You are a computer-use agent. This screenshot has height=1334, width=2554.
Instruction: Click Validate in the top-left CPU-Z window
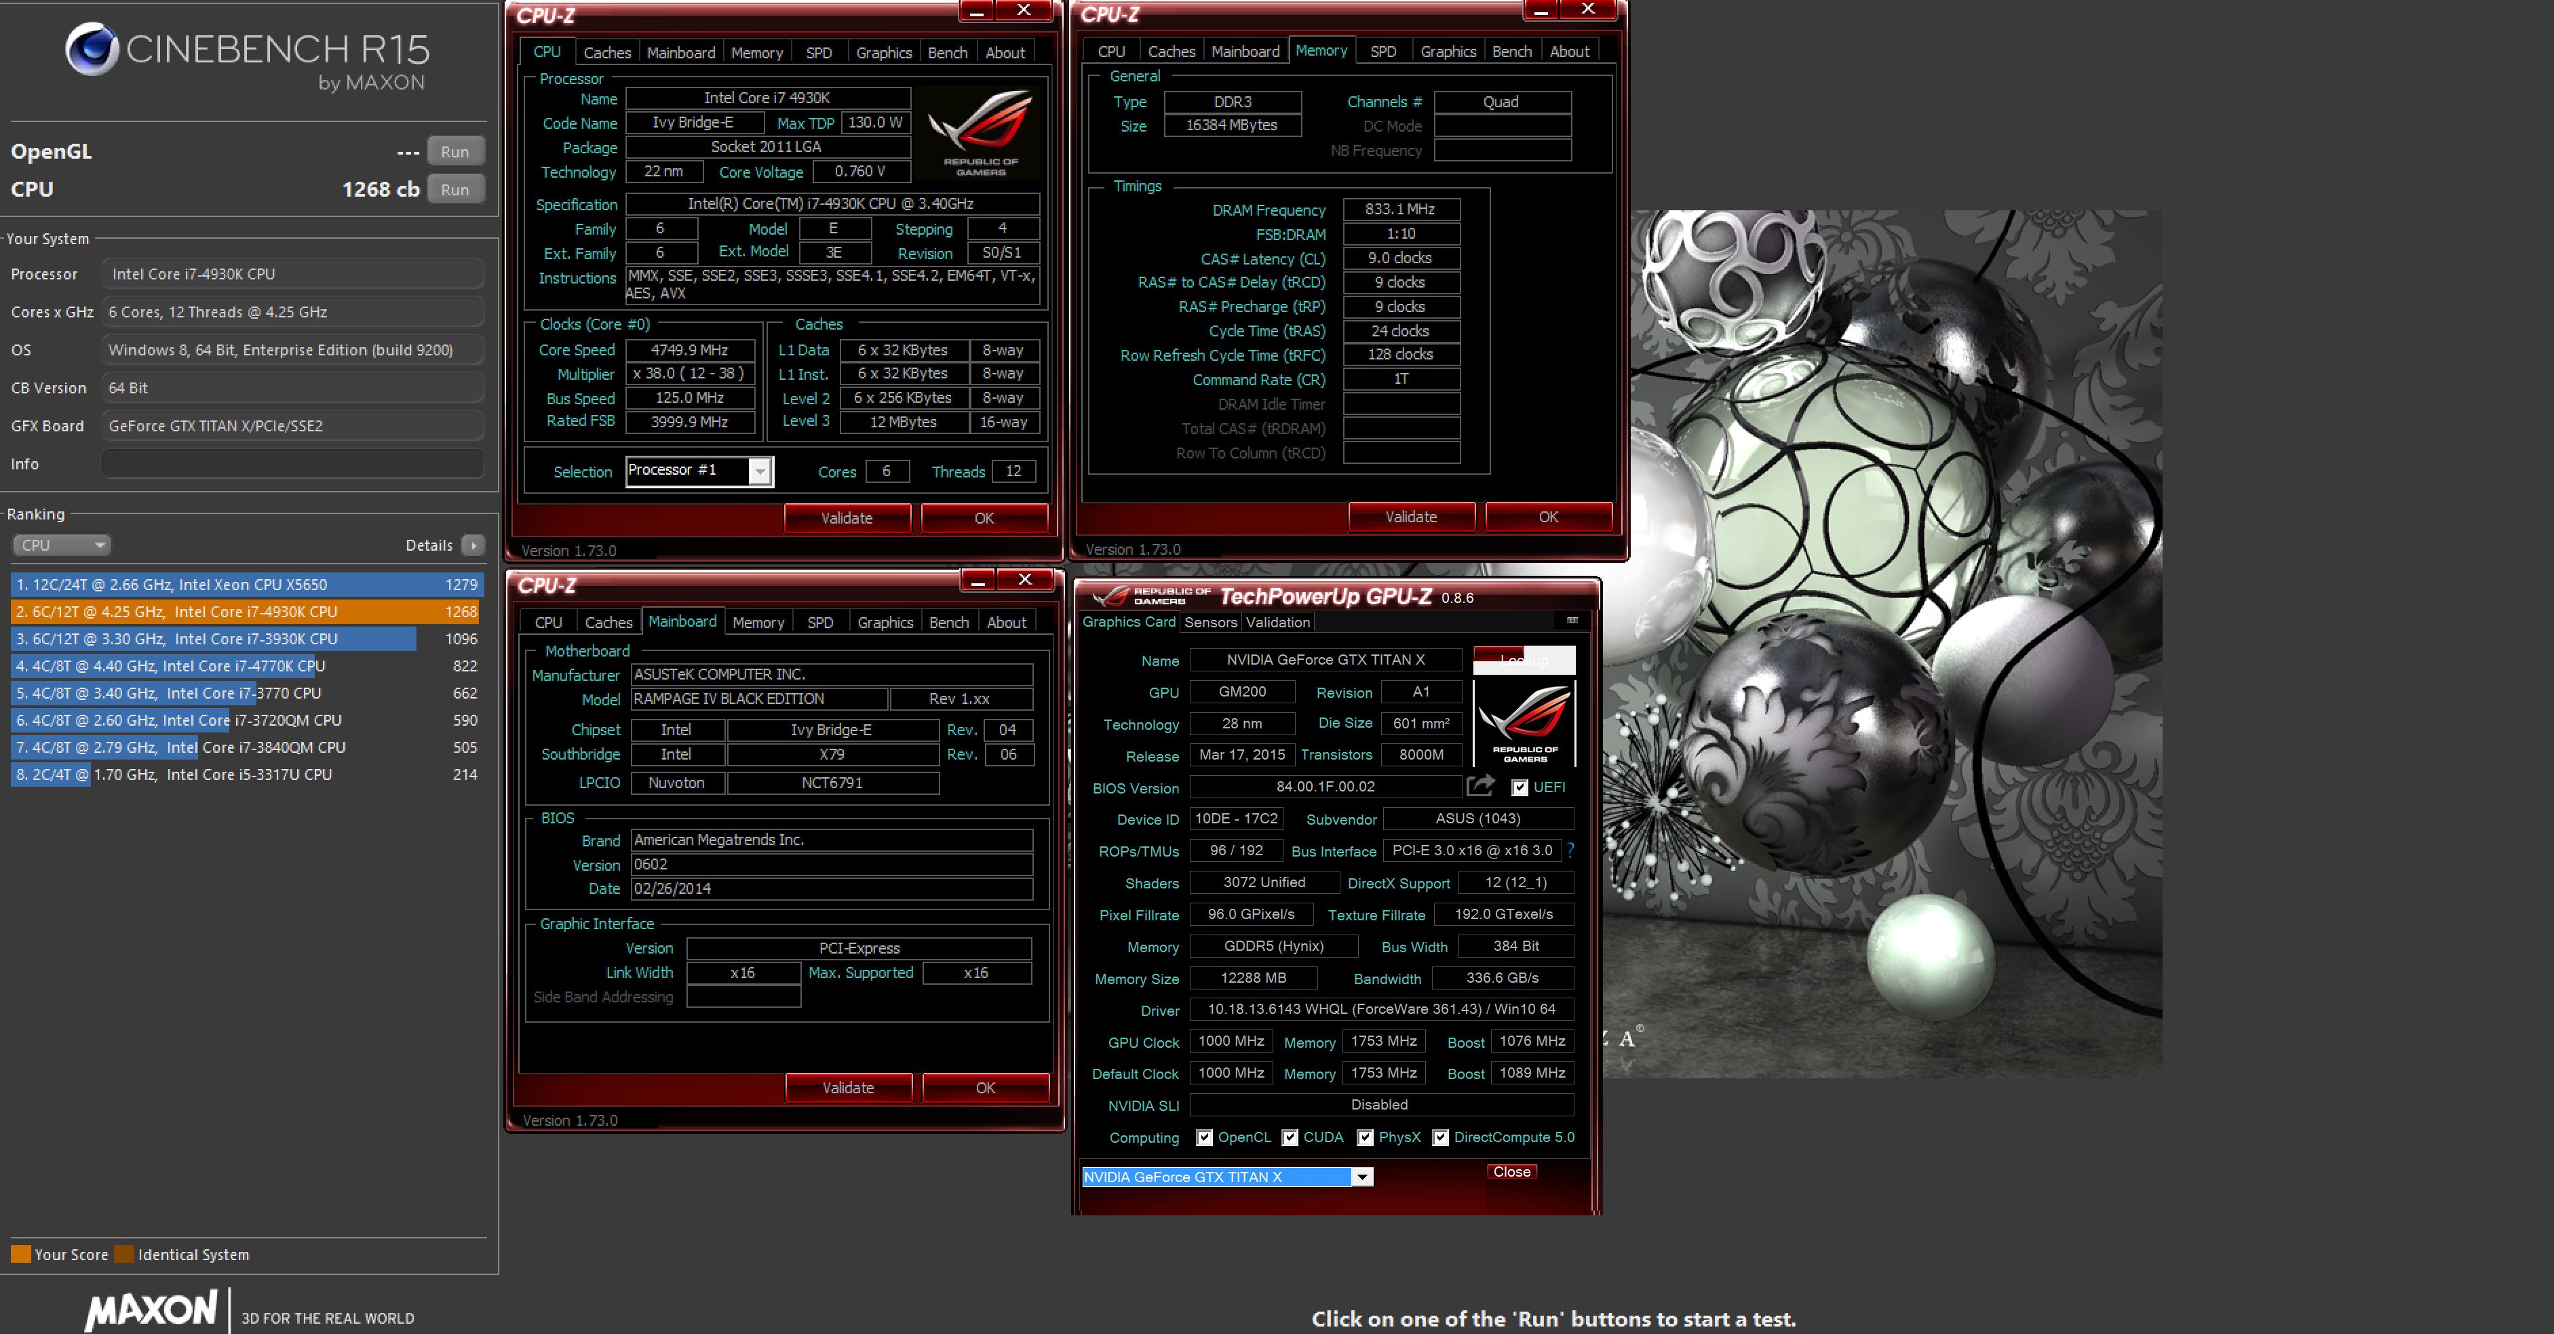(847, 518)
